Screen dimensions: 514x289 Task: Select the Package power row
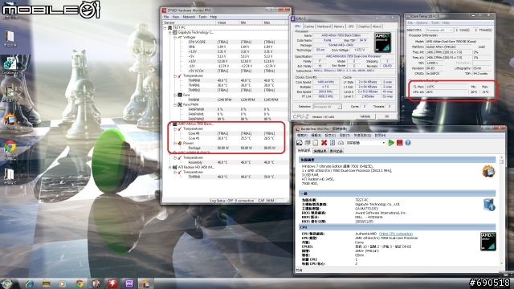[x=226, y=148]
